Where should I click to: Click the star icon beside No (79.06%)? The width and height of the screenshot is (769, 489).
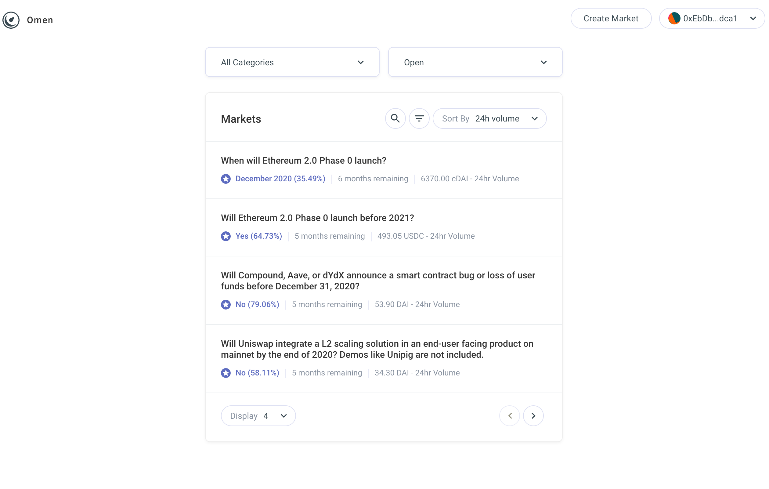[226, 304]
